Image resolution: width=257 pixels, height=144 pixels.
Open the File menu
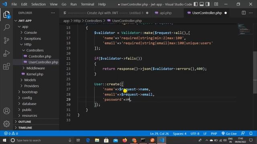14,4
